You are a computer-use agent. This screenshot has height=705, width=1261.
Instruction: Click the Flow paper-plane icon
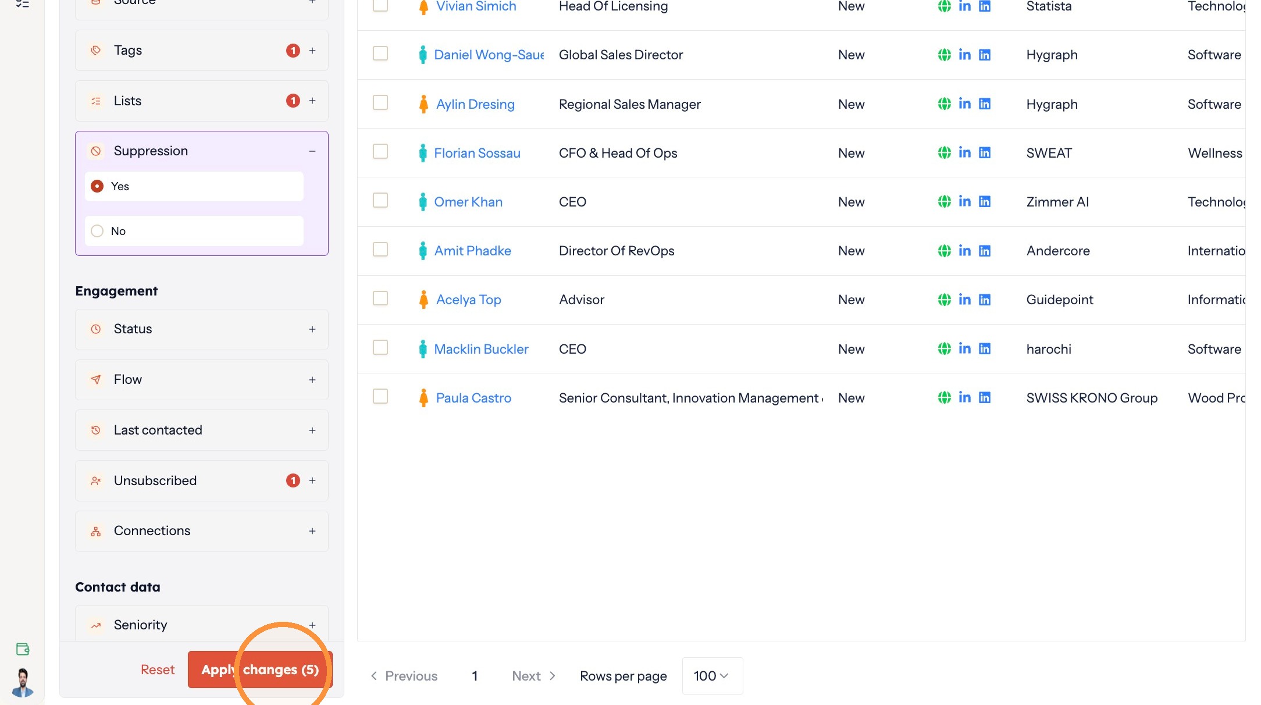[x=96, y=380]
